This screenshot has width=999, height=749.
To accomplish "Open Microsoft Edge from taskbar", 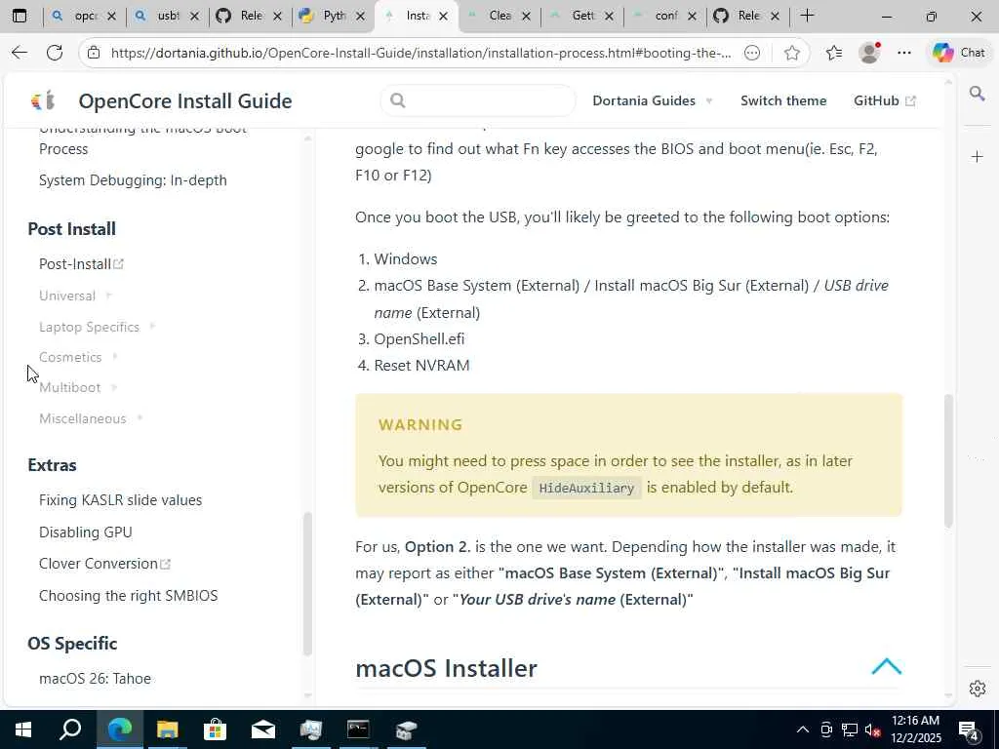I will pos(120,729).
